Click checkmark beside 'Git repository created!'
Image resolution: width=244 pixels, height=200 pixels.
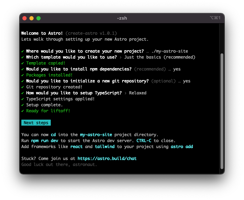23,87
